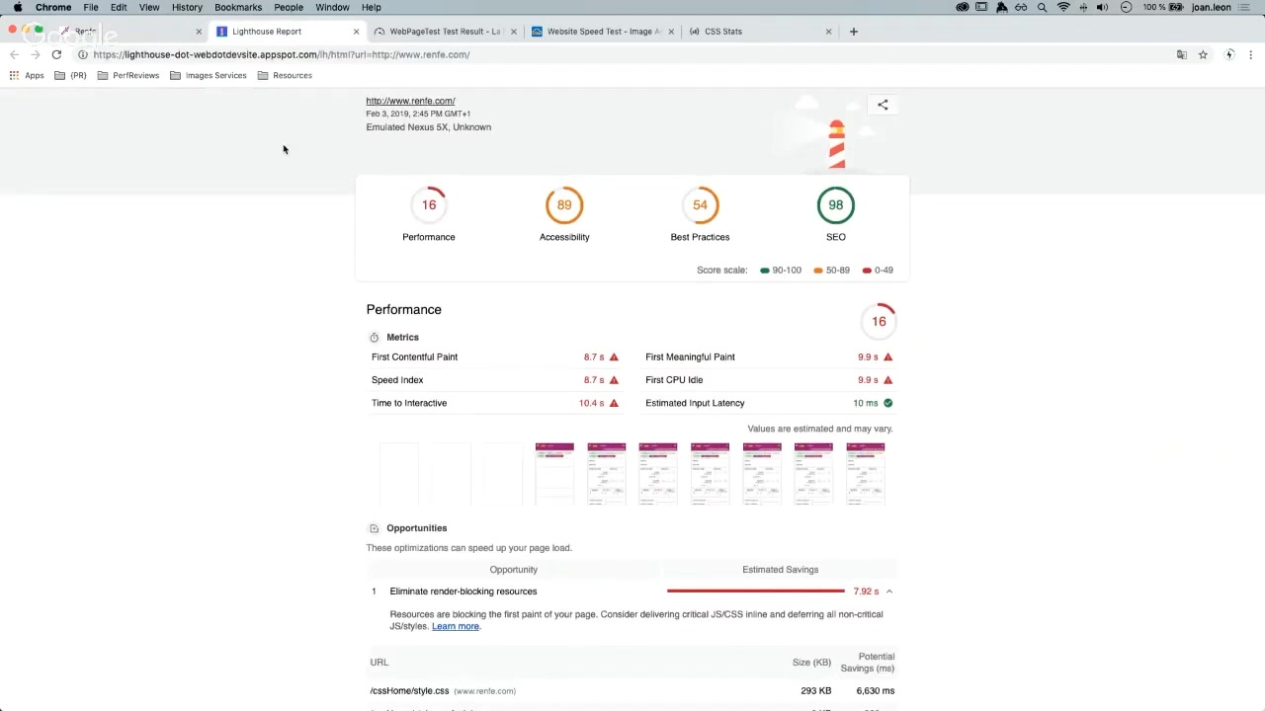Collapse the Eliminate render-blocking resources chevron
Screen dimensions: 1265x711
pos(889,592)
